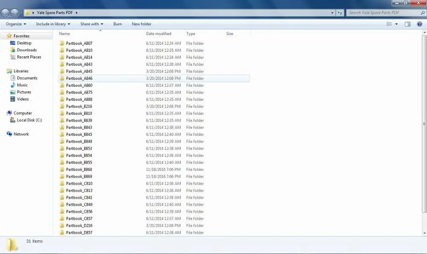The height and width of the screenshot is (254, 427).
Task: Click the Partbook_C841 folder name
Action: (x=79, y=197)
